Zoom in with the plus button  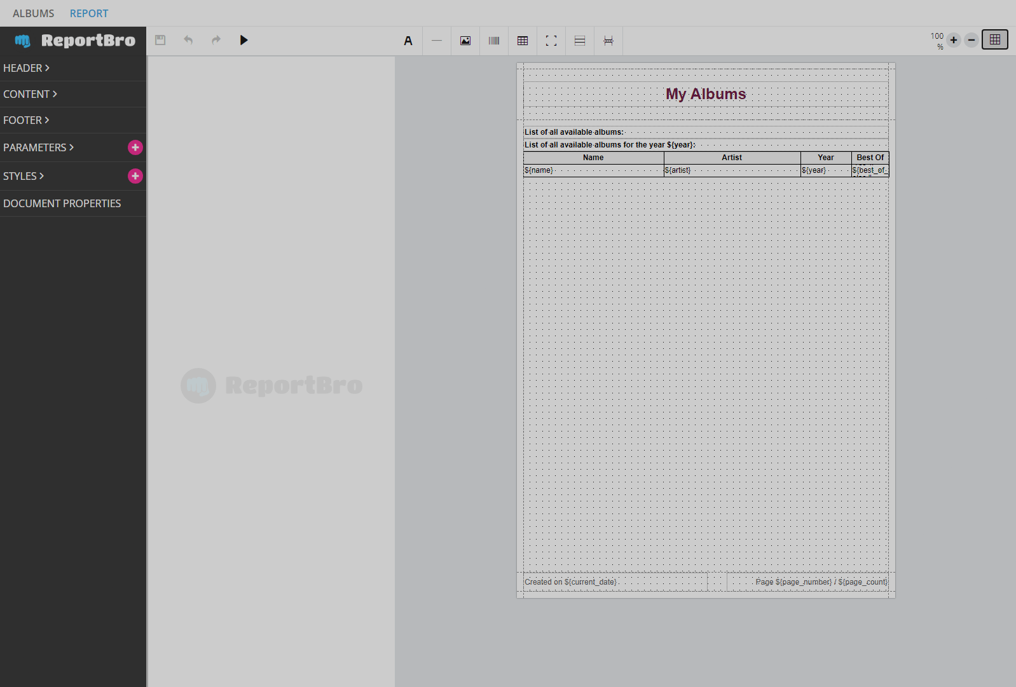pyautogui.click(x=954, y=40)
